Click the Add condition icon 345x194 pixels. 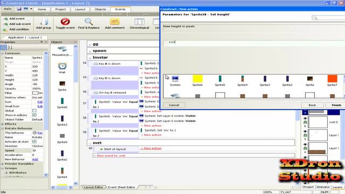pos(5,30)
